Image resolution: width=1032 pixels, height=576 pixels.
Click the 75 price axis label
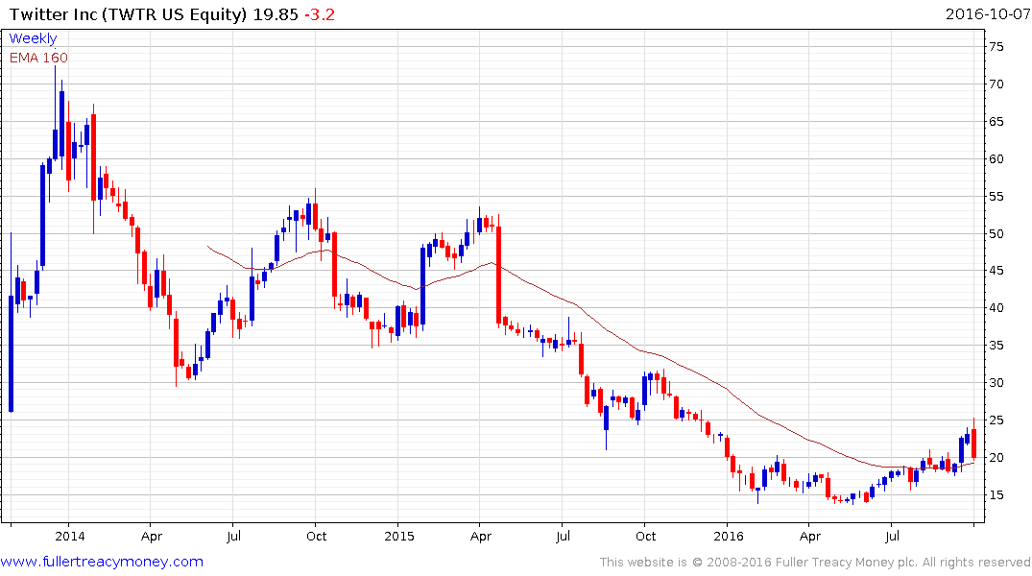(996, 47)
